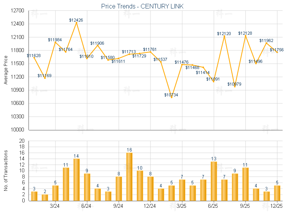Click the $11169 data point

[45, 78]
